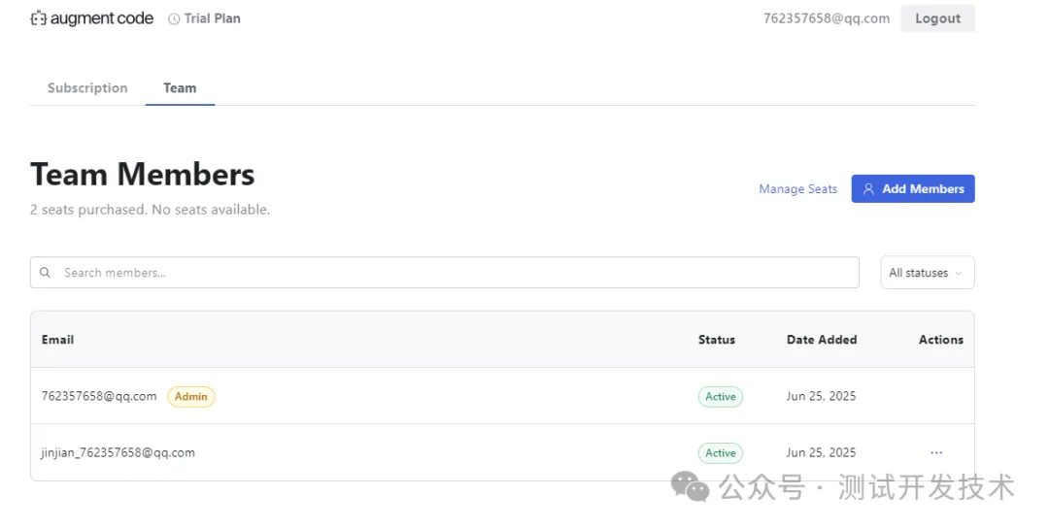Click the Add Members button

(913, 189)
